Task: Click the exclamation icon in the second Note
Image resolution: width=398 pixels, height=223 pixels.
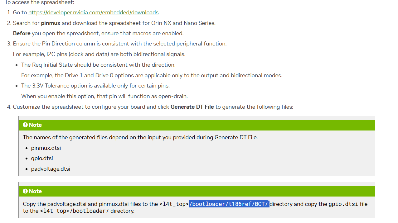Action: point(25,191)
